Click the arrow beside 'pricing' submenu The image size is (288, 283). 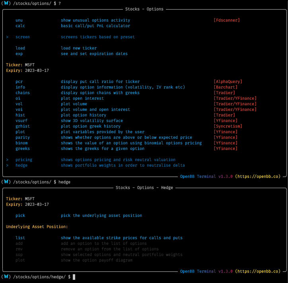pyautogui.click(x=7, y=160)
